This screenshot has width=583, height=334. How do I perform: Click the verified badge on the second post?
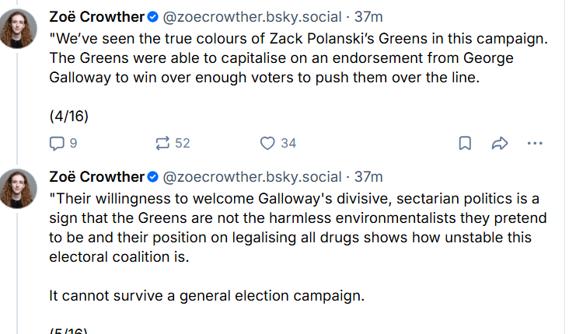[153, 176]
